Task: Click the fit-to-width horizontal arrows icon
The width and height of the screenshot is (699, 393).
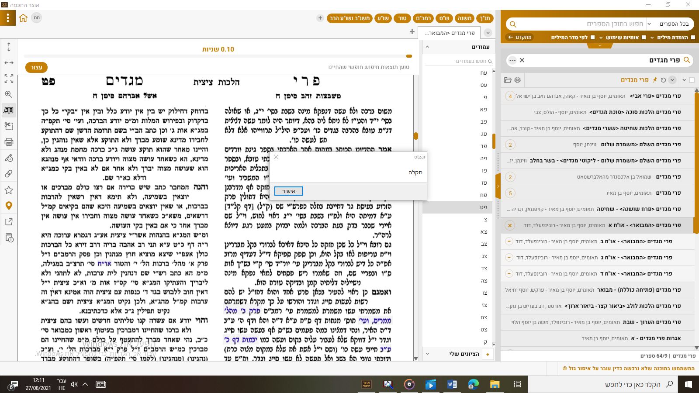Action: point(9,63)
